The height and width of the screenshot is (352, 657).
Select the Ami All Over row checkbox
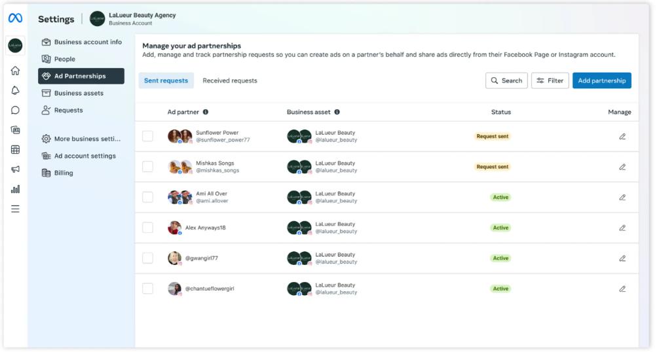tap(147, 197)
